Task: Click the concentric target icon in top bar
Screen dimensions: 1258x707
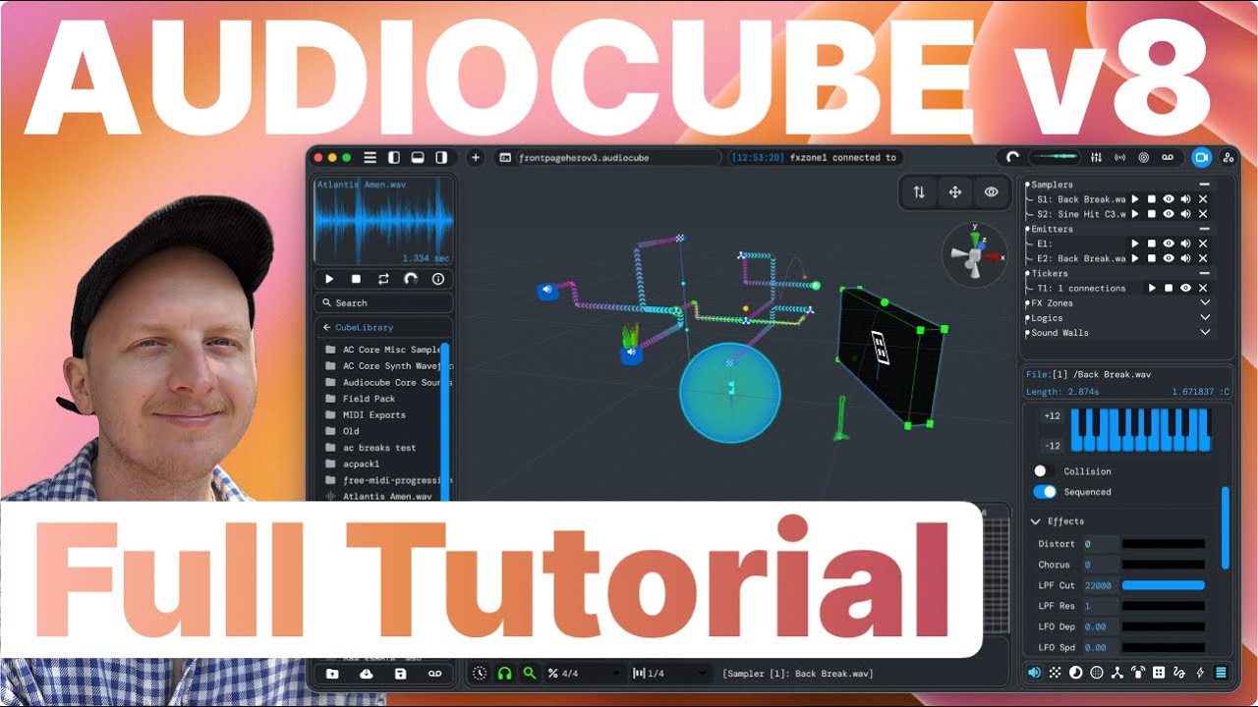Action: click(x=1143, y=157)
